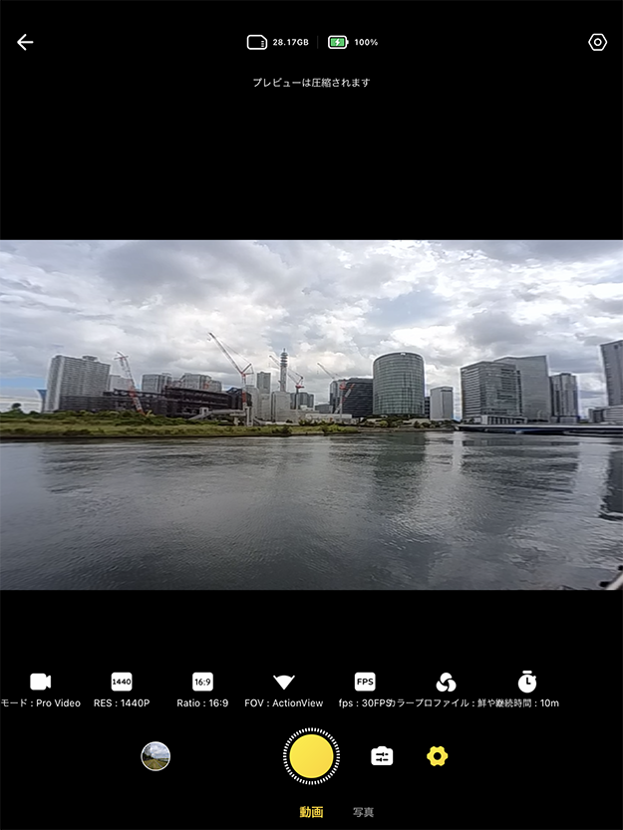Open the 16:9 ratio icon
The image size is (623, 830).
click(202, 682)
